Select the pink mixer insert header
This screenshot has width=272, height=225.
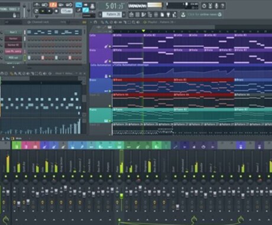26,145
